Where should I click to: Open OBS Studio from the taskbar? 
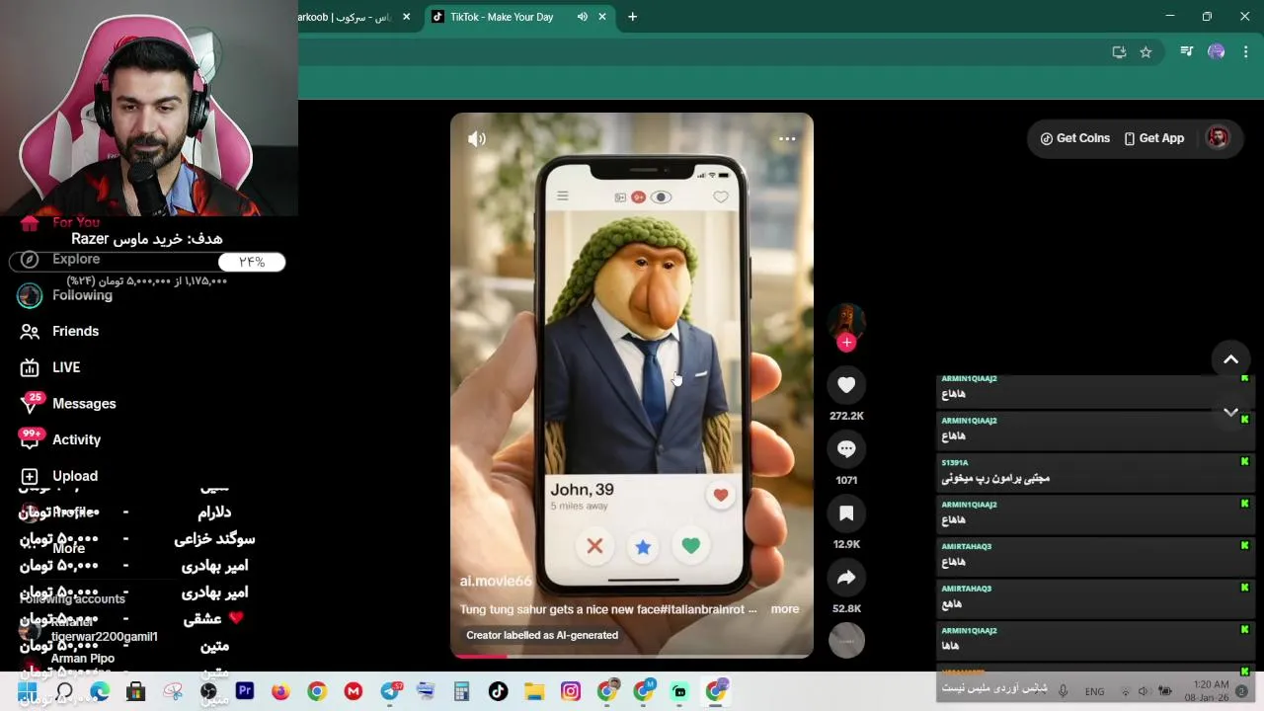(x=208, y=692)
